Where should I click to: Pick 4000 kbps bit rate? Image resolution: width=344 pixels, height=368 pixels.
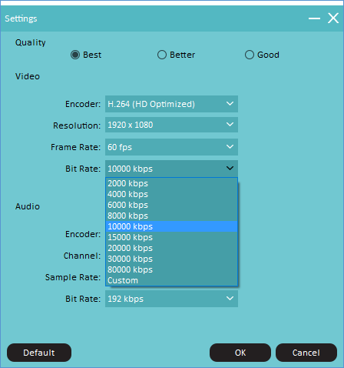tap(171, 194)
